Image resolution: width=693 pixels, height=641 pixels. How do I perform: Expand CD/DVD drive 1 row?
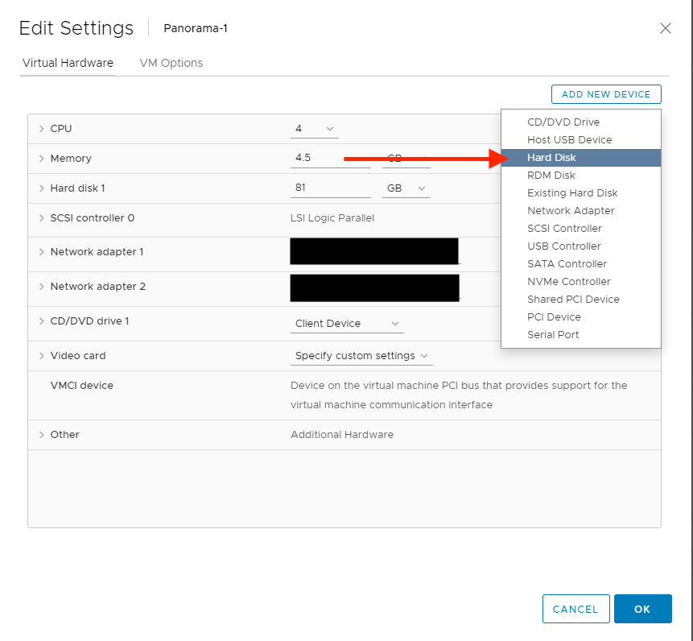pos(41,321)
